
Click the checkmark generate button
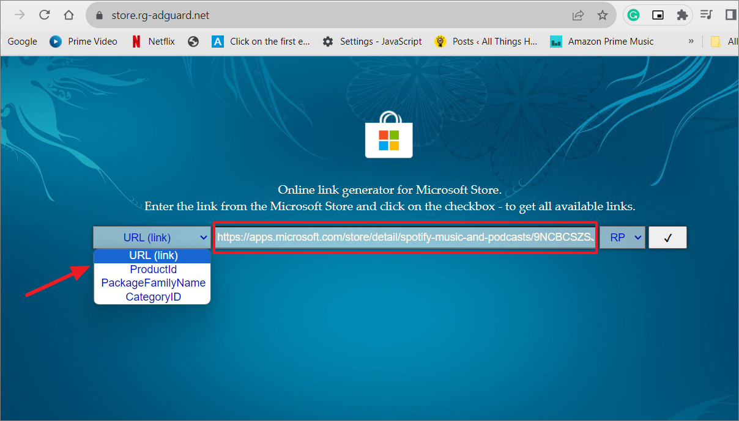pyautogui.click(x=667, y=238)
